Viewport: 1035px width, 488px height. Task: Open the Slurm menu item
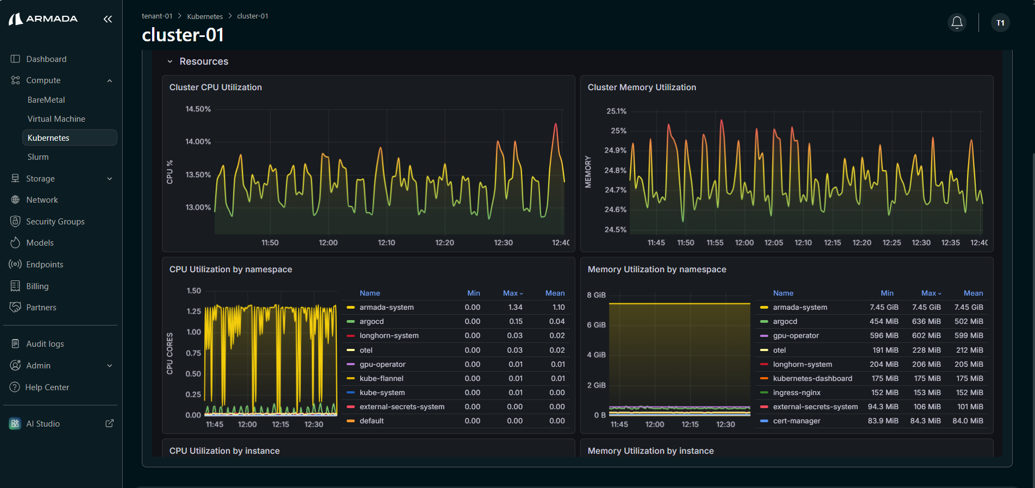38,157
